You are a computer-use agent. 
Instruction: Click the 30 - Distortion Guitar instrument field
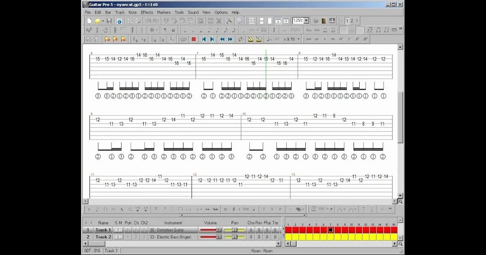173,230
